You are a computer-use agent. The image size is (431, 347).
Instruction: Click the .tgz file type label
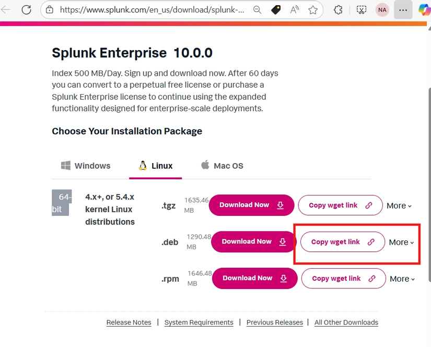(x=169, y=206)
